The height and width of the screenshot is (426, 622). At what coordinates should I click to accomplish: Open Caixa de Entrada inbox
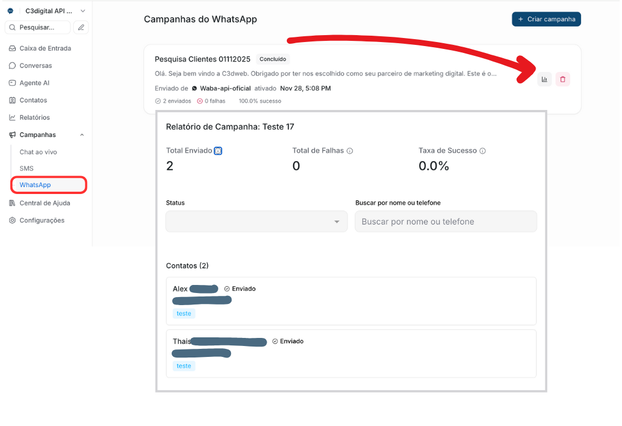click(x=45, y=48)
